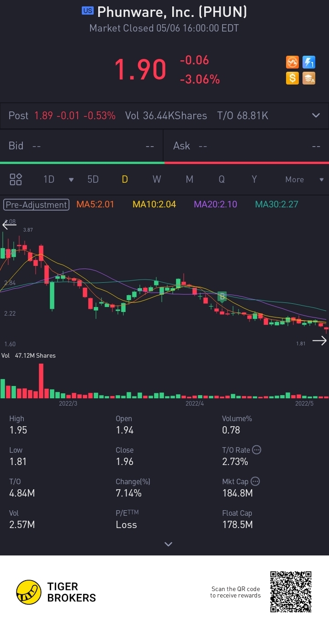Expand the post-market quote details chevron

(316, 116)
